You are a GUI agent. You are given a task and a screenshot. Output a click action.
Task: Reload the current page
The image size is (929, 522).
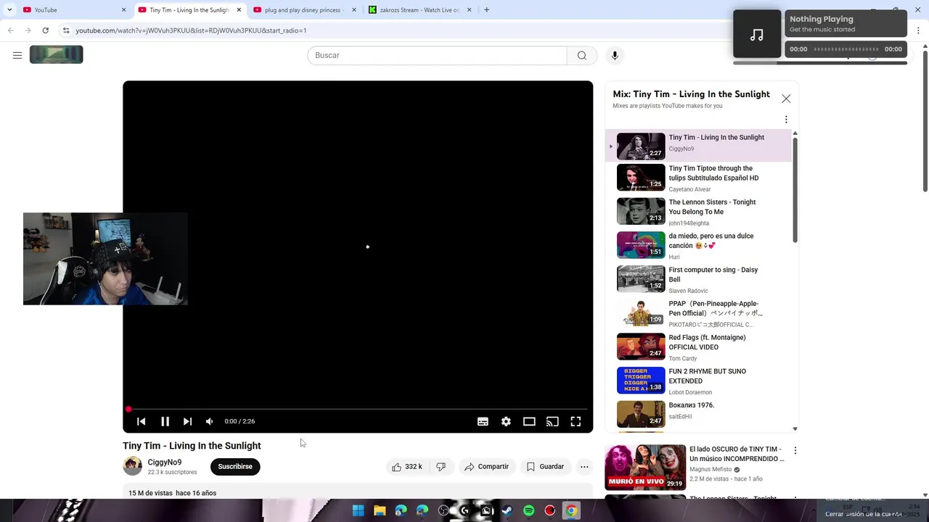(x=46, y=30)
